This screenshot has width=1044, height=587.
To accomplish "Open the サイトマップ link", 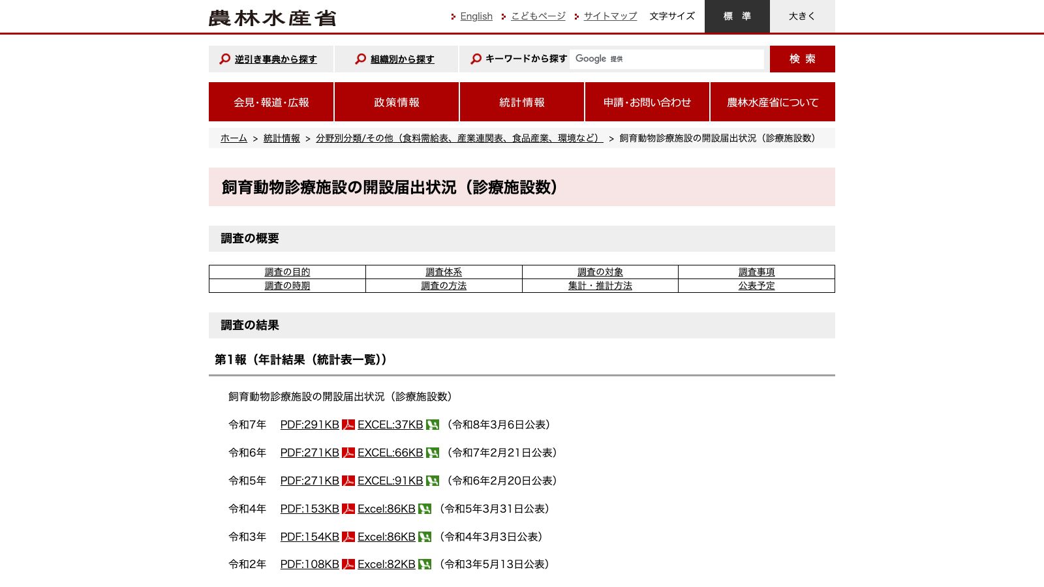I will (610, 16).
